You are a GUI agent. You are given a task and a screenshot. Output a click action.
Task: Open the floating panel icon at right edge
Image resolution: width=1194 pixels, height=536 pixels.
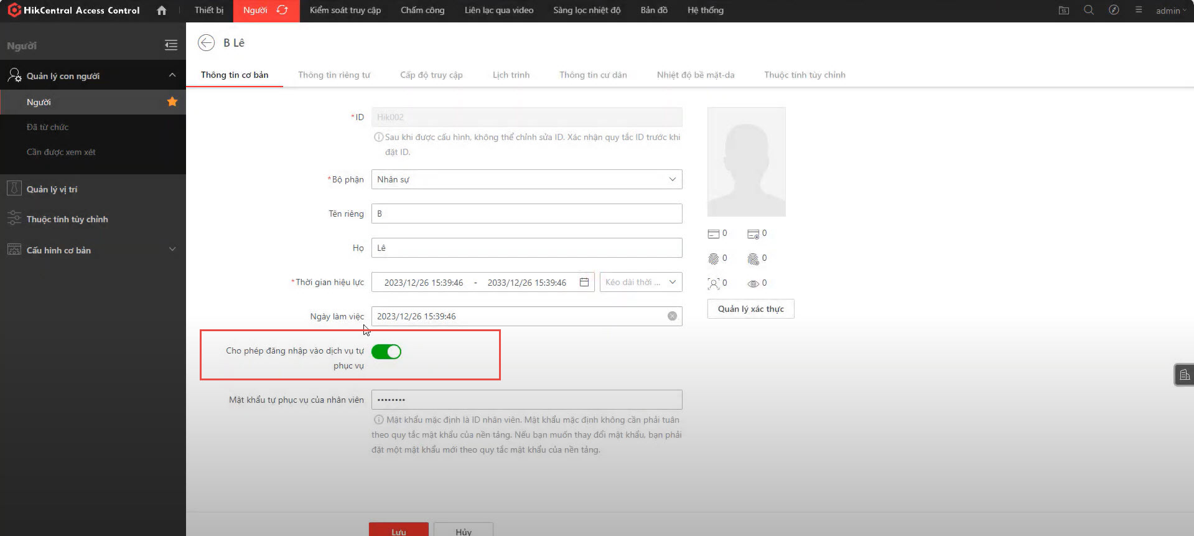click(1184, 375)
